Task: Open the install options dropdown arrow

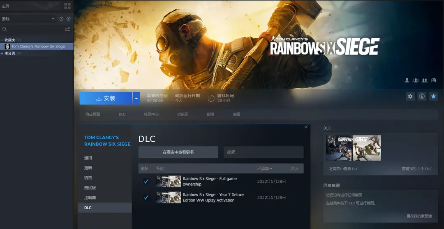Action: 136,98
